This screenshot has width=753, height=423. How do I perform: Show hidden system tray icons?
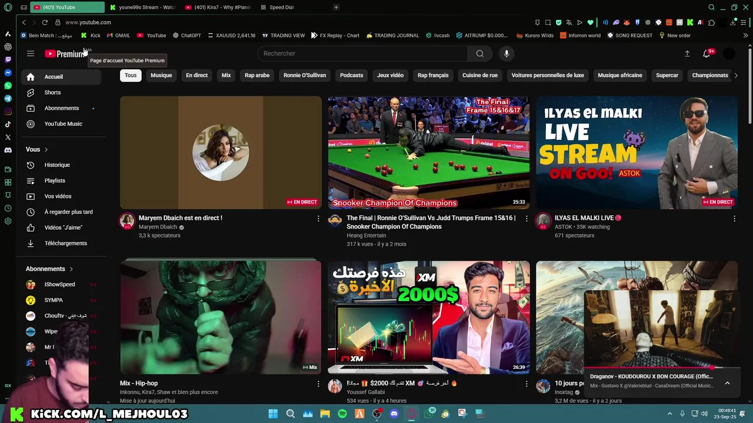coord(669,414)
